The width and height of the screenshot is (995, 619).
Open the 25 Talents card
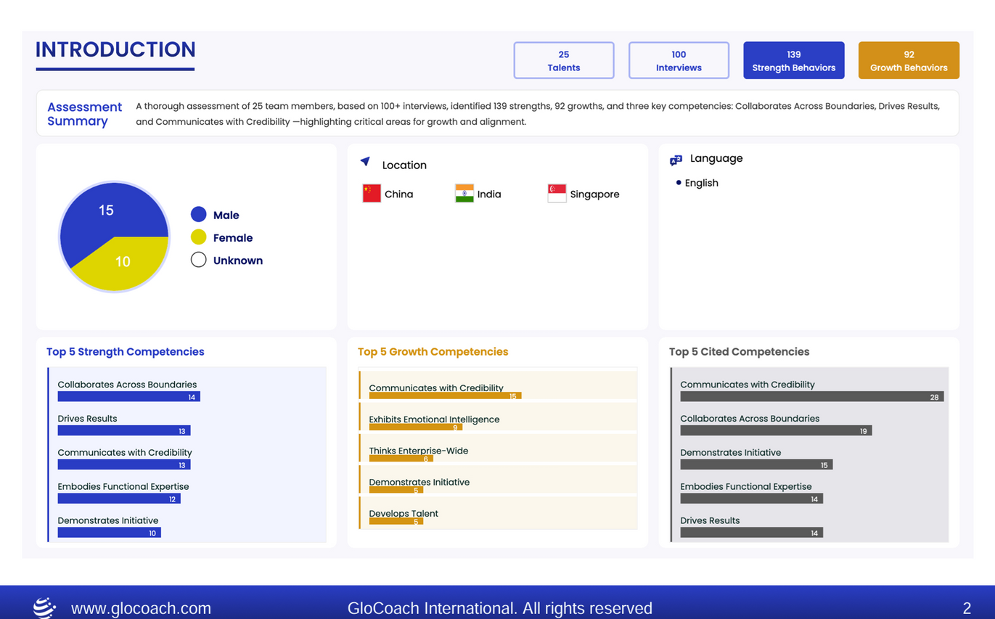click(564, 60)
